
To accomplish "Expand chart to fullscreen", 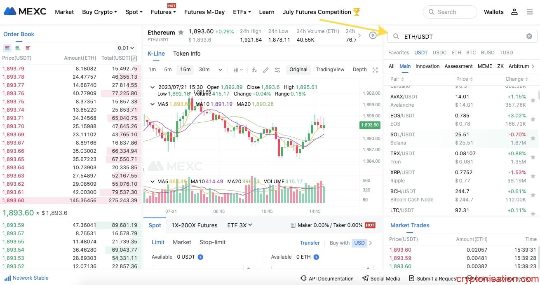I will [x=375, y=70].
